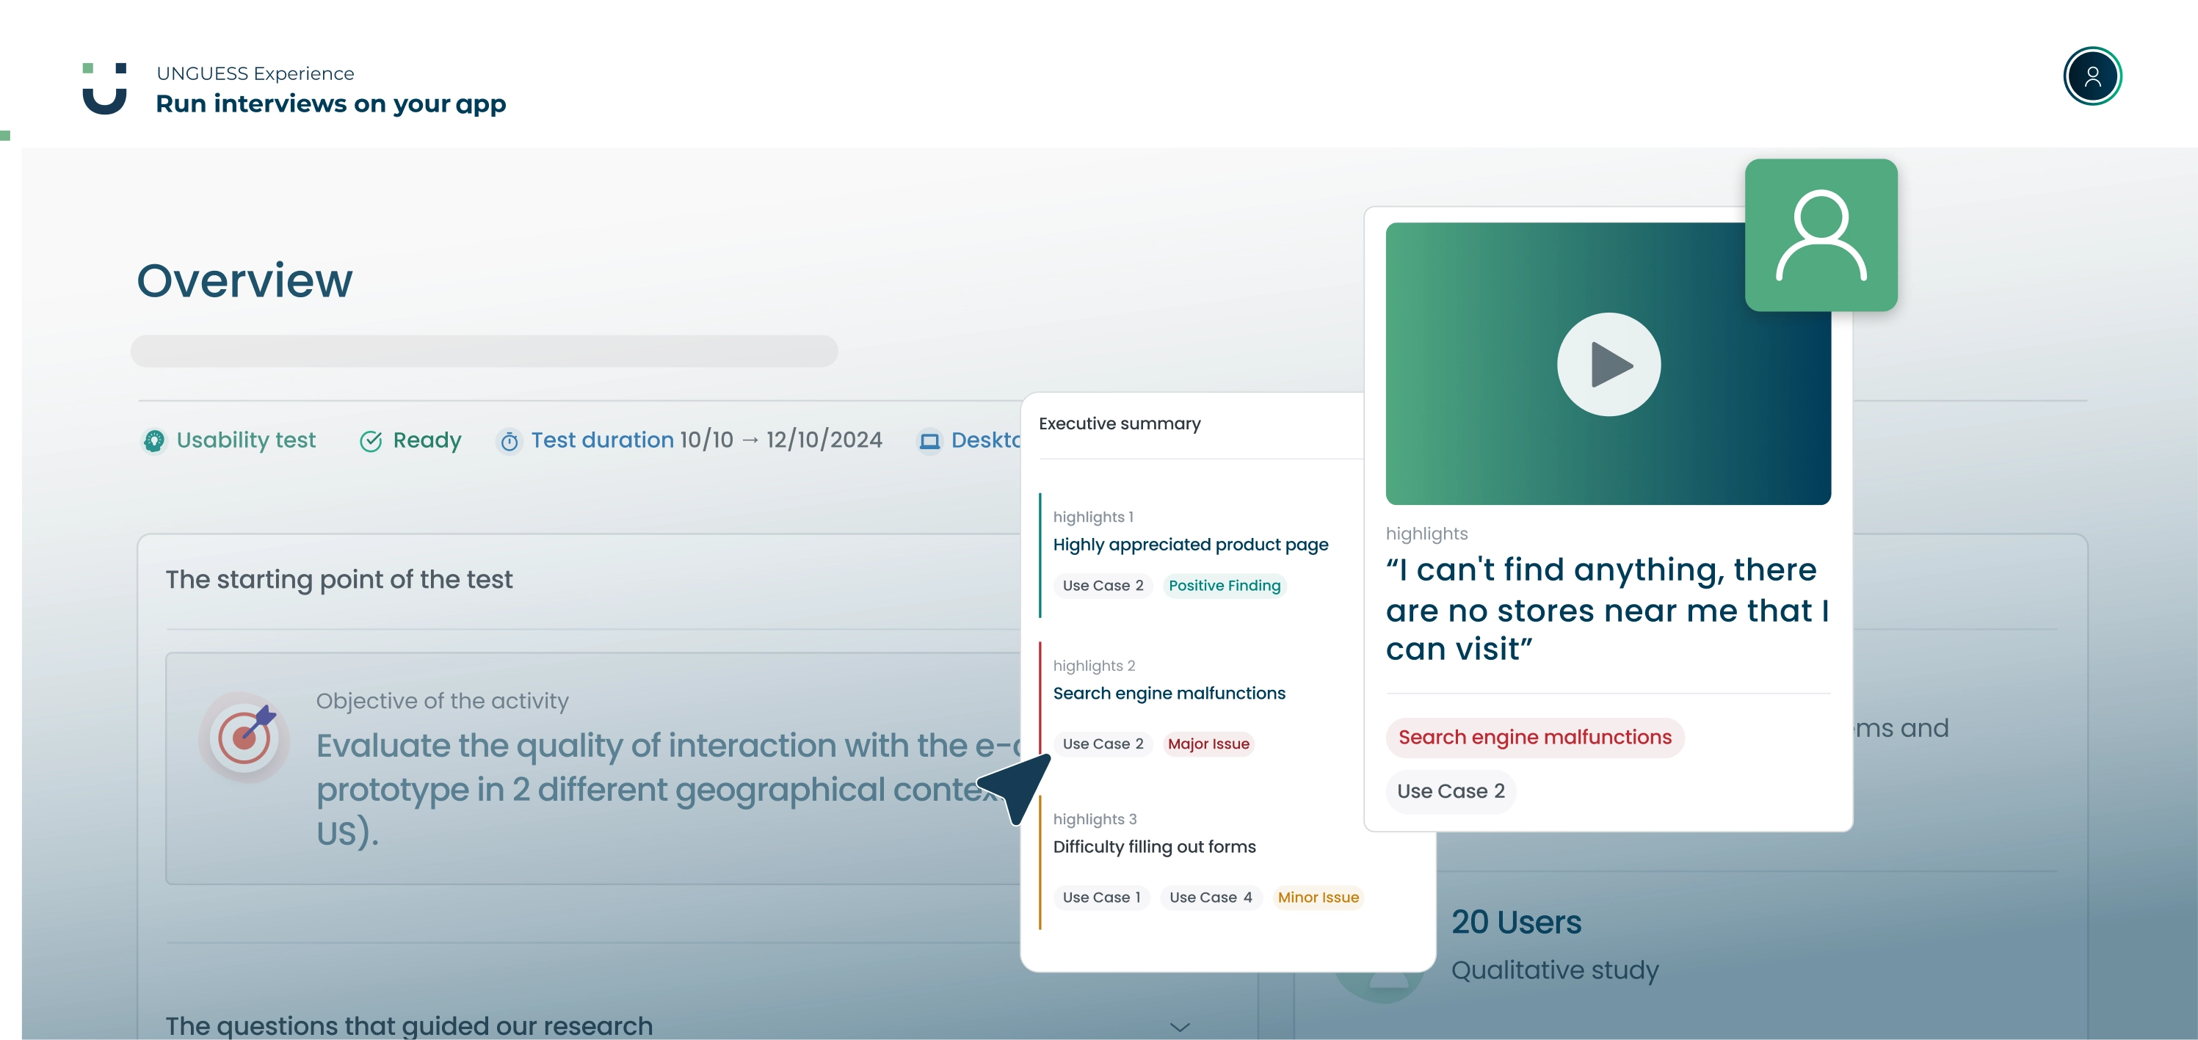Click the Overview heading
The width and height of the screenshot is (2198, 1040).
pyautogui.click(x=245, y=280)
